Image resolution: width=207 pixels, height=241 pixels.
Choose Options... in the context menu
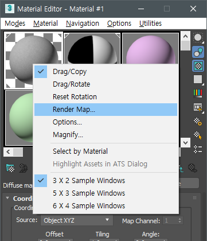(x=106, y=122)
